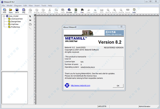Close the About Metamill dialog
Image resolution: width=160 pixels, height=109 pixels.
coord(121,27)
